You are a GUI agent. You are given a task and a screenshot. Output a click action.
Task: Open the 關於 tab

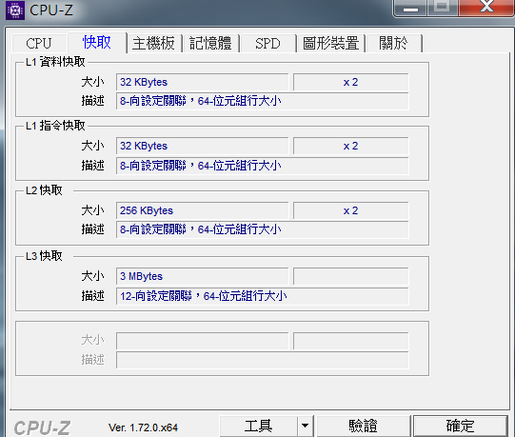point(393,44)
